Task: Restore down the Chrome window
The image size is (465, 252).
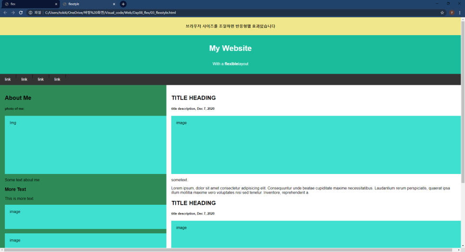Action: tap(448, 3)
